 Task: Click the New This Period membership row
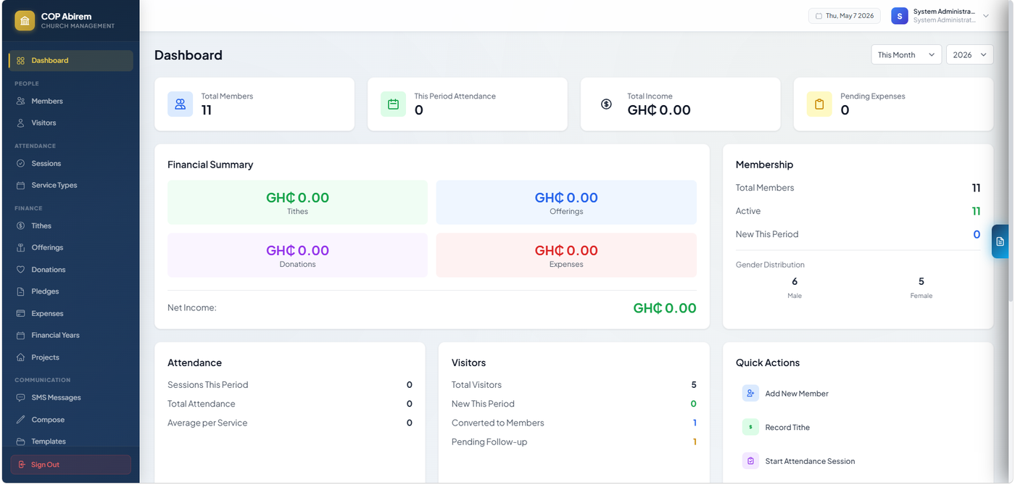click(858, 235)
